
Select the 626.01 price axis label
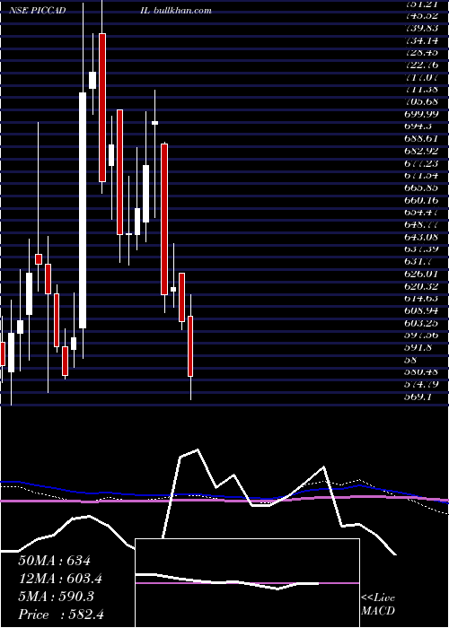click(x=421, y=274)
